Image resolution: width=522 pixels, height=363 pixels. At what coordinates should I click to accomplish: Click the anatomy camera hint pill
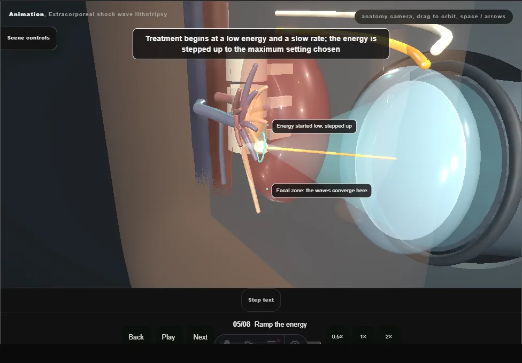click(433, 17)
